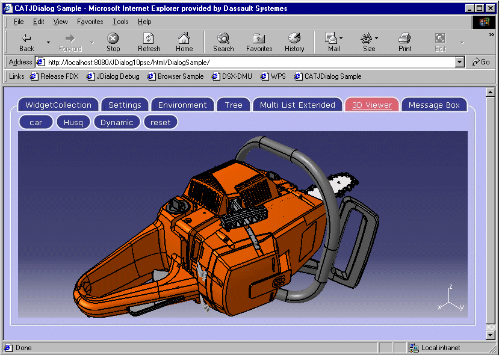
Task: Click the Windows logo throbber icon
Action: [484, 22]
